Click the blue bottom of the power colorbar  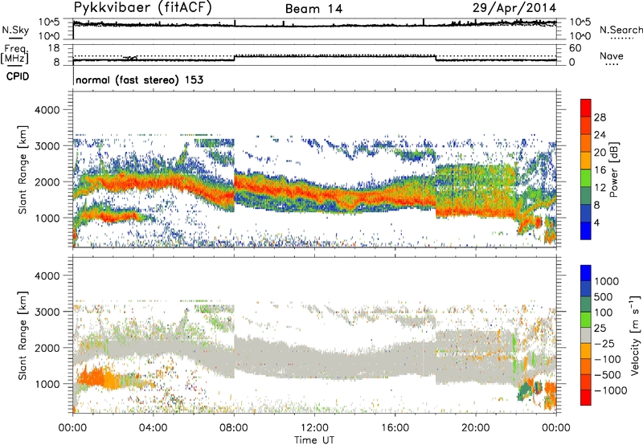pyautogui.click(x=586, y=231)
